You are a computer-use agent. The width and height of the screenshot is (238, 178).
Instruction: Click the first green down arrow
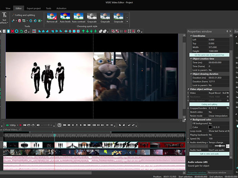pos(87,31)
